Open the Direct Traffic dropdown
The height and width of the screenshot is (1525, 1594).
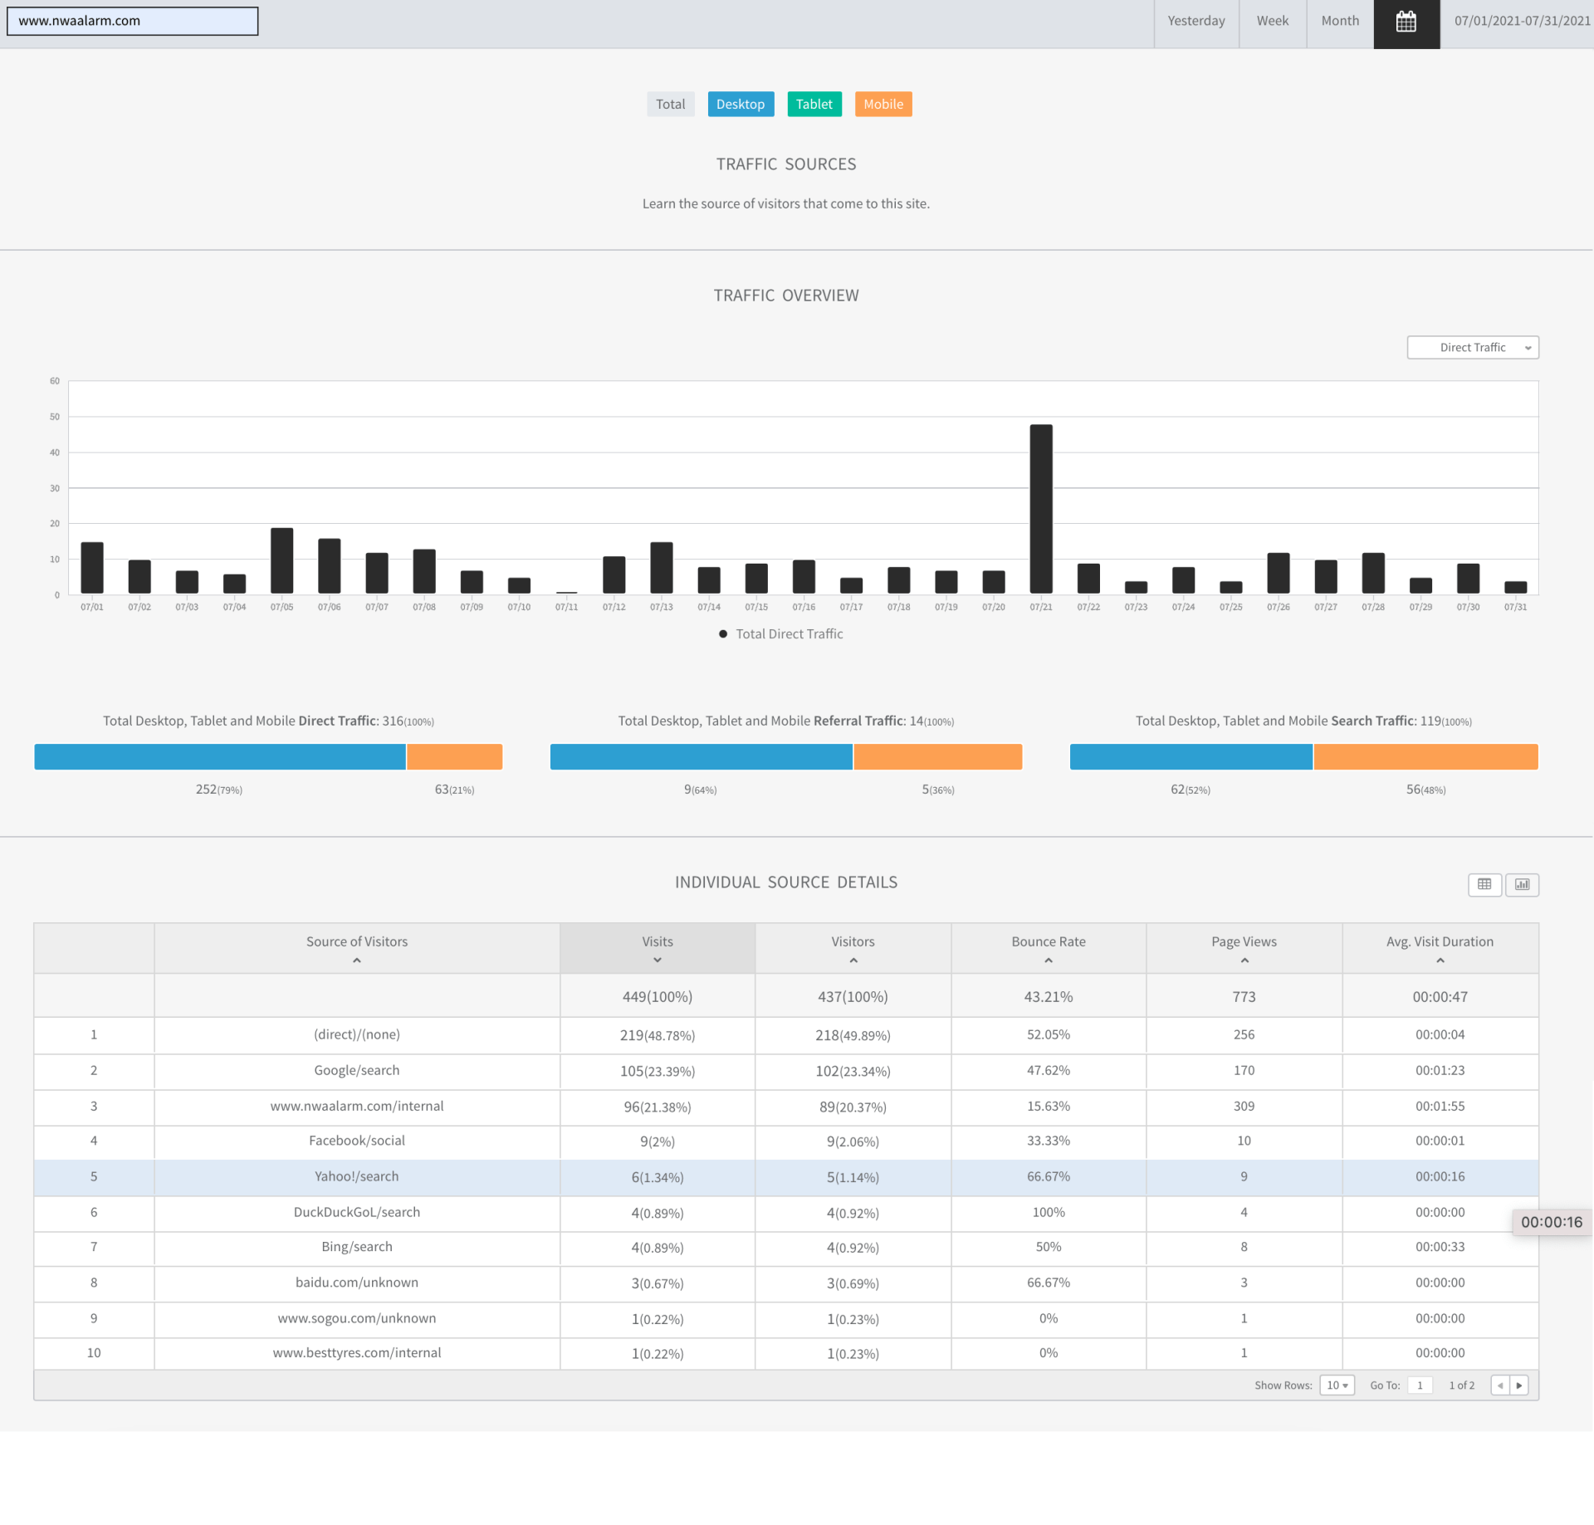(x=1472, y=347)
